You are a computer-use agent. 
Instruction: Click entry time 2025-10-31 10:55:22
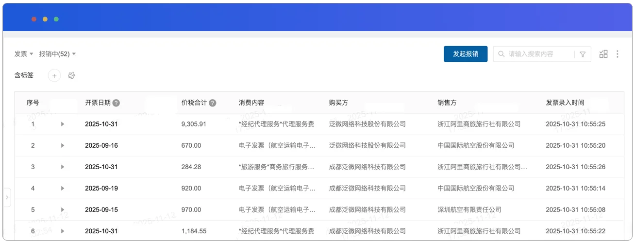576,231
